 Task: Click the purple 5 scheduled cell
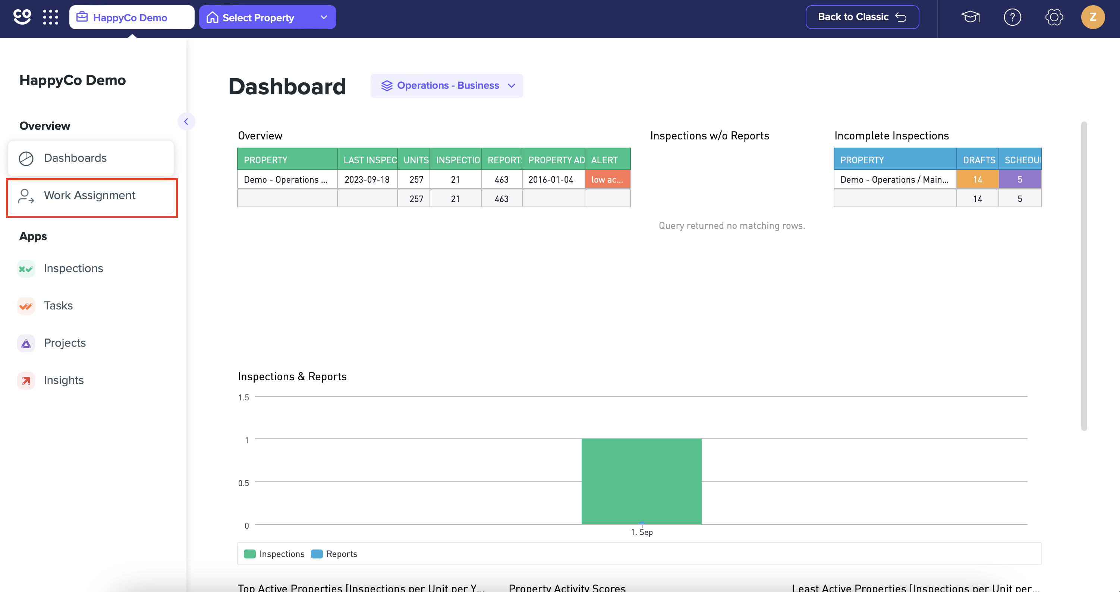pyautogui.click(x=1020, y=180)
